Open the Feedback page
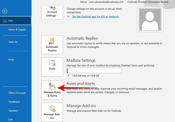175x122 pixels. click(x=14, y=102)
